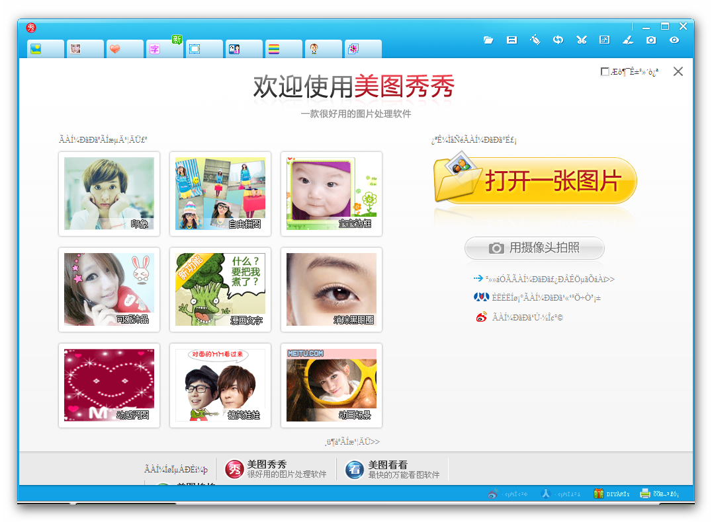Open 美图秀秀 product in bottom bar
712x522 pixels.
(276, 469)
